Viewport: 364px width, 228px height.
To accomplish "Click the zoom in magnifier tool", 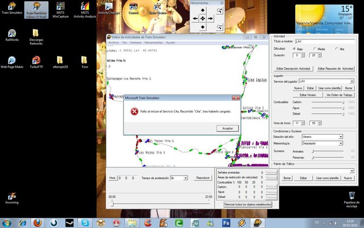I will 220,10.
